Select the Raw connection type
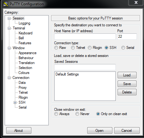This screenshot has height=138, width=144. pos(56,48)
